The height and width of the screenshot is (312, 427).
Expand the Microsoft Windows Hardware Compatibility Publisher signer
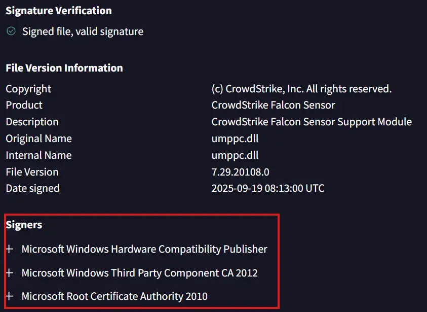[9, 249]
